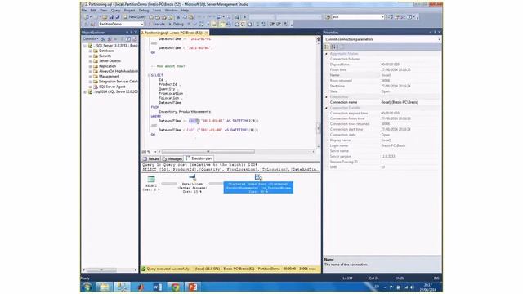Expand the Server Objects tree node
The width and height of the screenshot is (523, 294).
[90, 61]
